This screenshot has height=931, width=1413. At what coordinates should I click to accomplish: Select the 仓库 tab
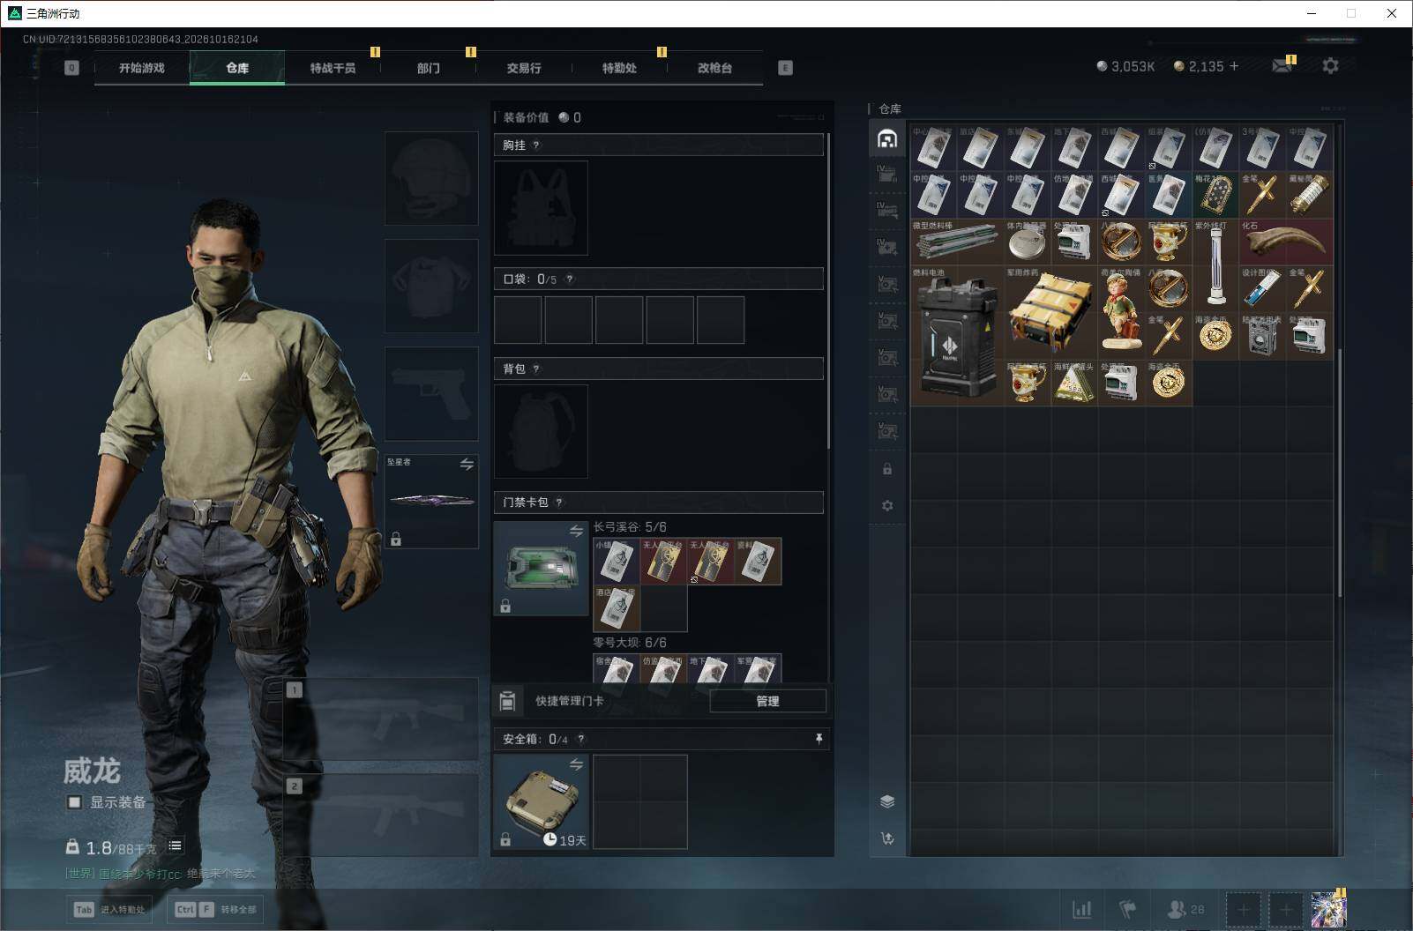click(237, 68)
